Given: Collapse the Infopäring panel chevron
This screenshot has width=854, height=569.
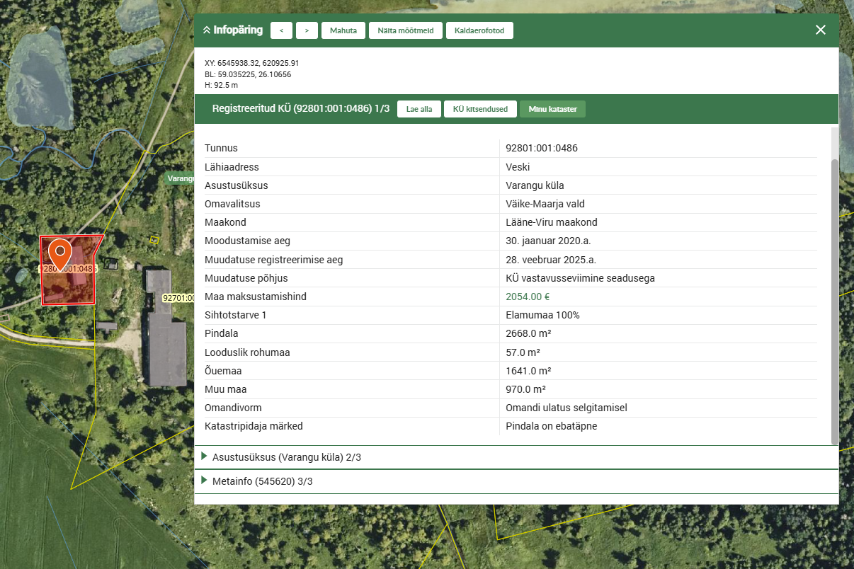Looking at the screenshot, I should click(x=207, y=30).
